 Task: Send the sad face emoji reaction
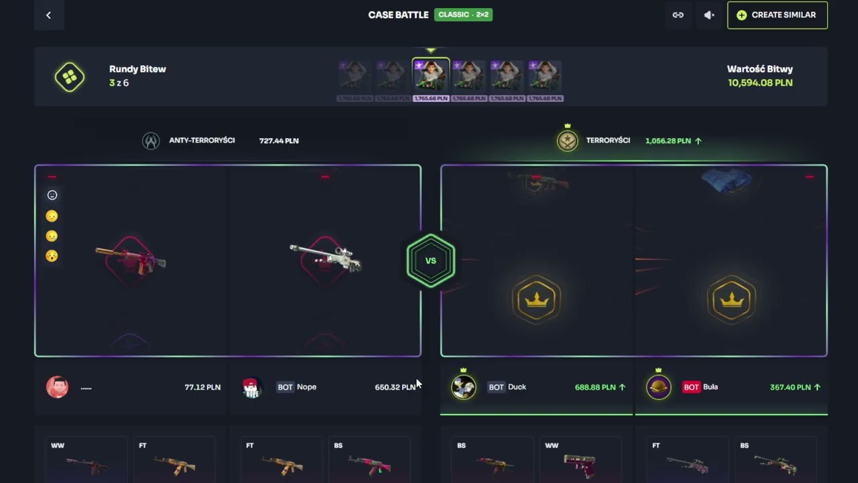pyautogui.click(x=52, y=235)
